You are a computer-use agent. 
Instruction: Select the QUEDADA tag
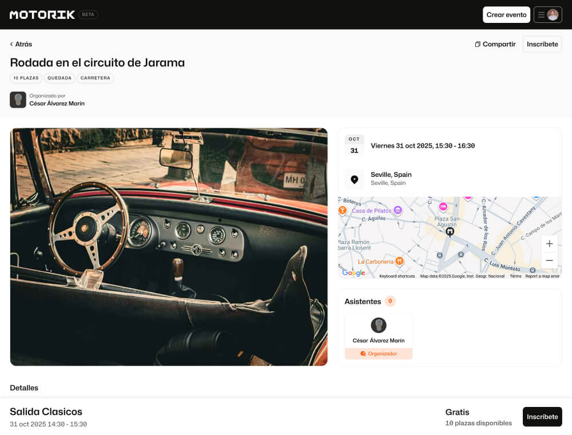coord(59,78)
